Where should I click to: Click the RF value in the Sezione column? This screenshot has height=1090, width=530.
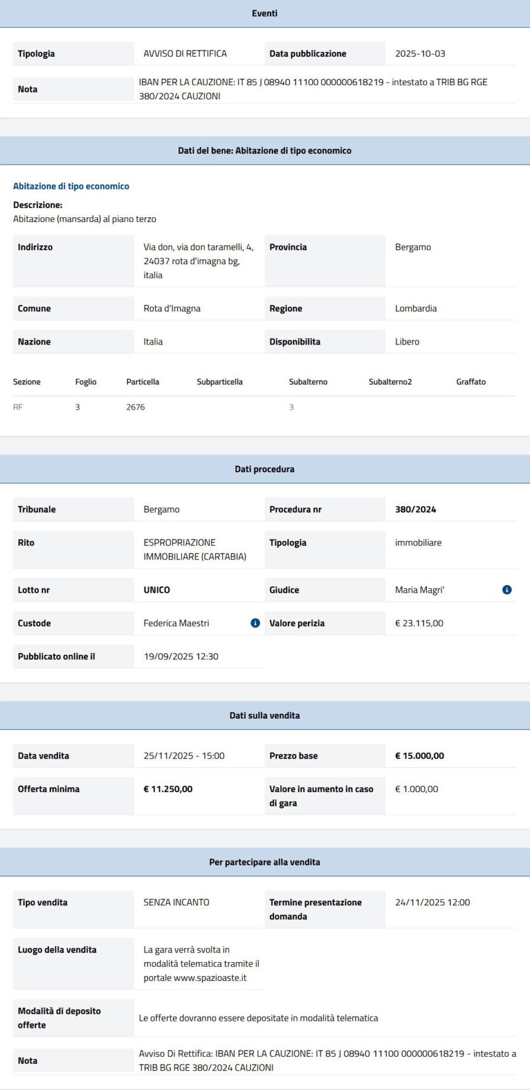coord(18,407)
